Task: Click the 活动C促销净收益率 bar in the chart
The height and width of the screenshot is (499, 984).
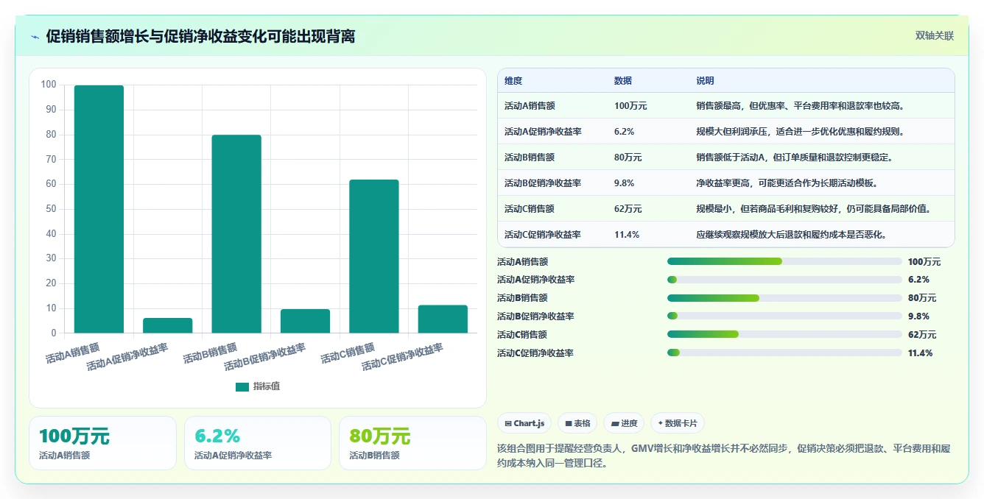Action: coord(443,319)
